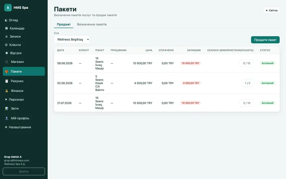Click the Мій профіль person icon

(7, 118)
